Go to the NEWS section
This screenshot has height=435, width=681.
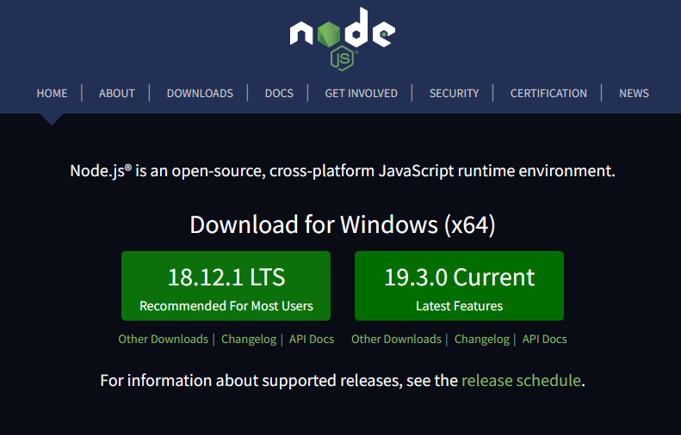[634, 93]
